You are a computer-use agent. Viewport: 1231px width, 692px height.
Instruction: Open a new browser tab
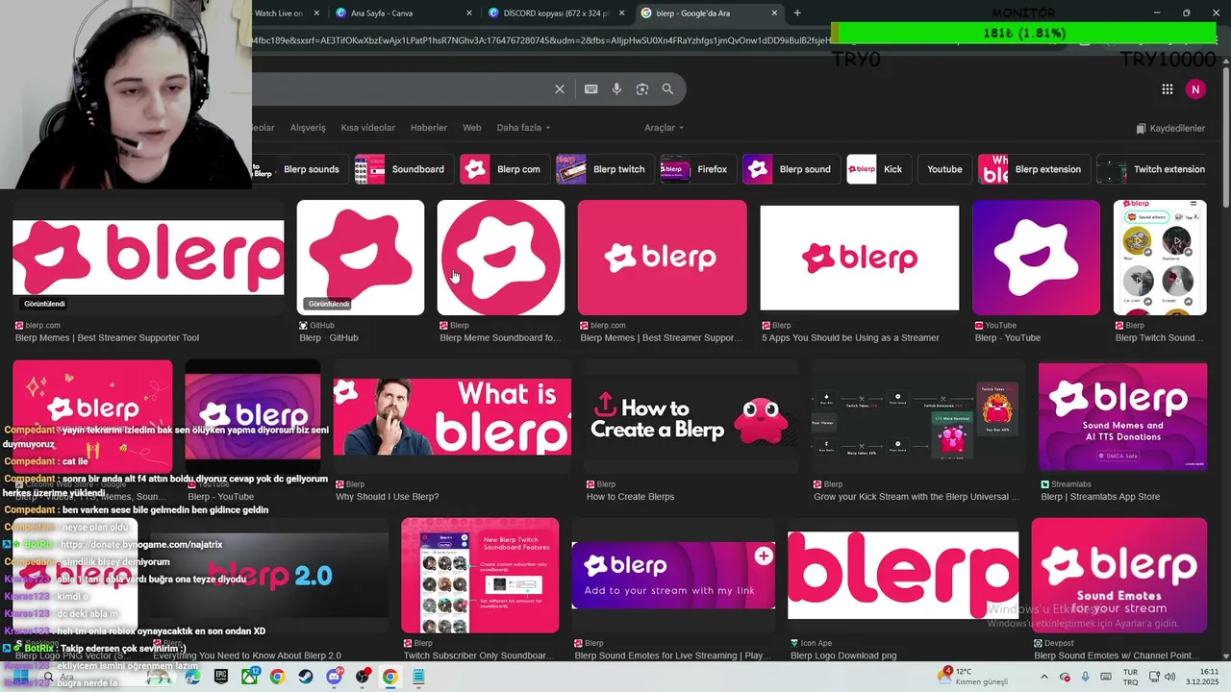coord(797,12)
